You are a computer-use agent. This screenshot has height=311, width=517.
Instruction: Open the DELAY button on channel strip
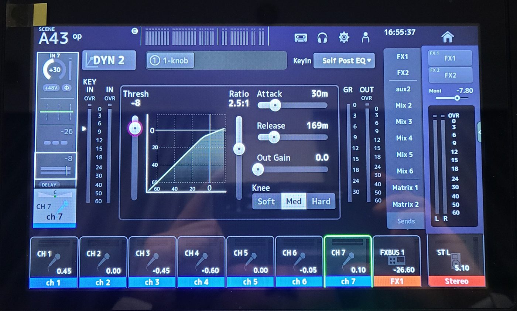click(49, 185)
